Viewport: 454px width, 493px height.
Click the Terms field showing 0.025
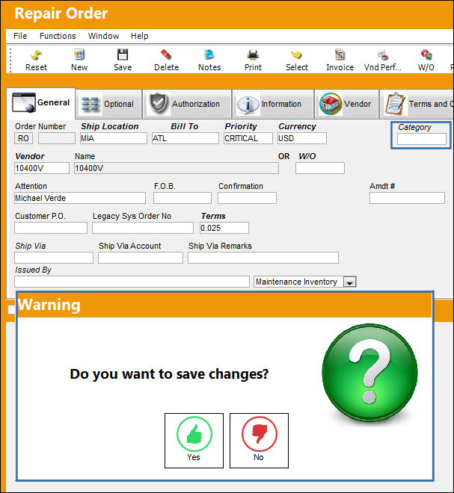pyautogui.click(x=224, y=228)
